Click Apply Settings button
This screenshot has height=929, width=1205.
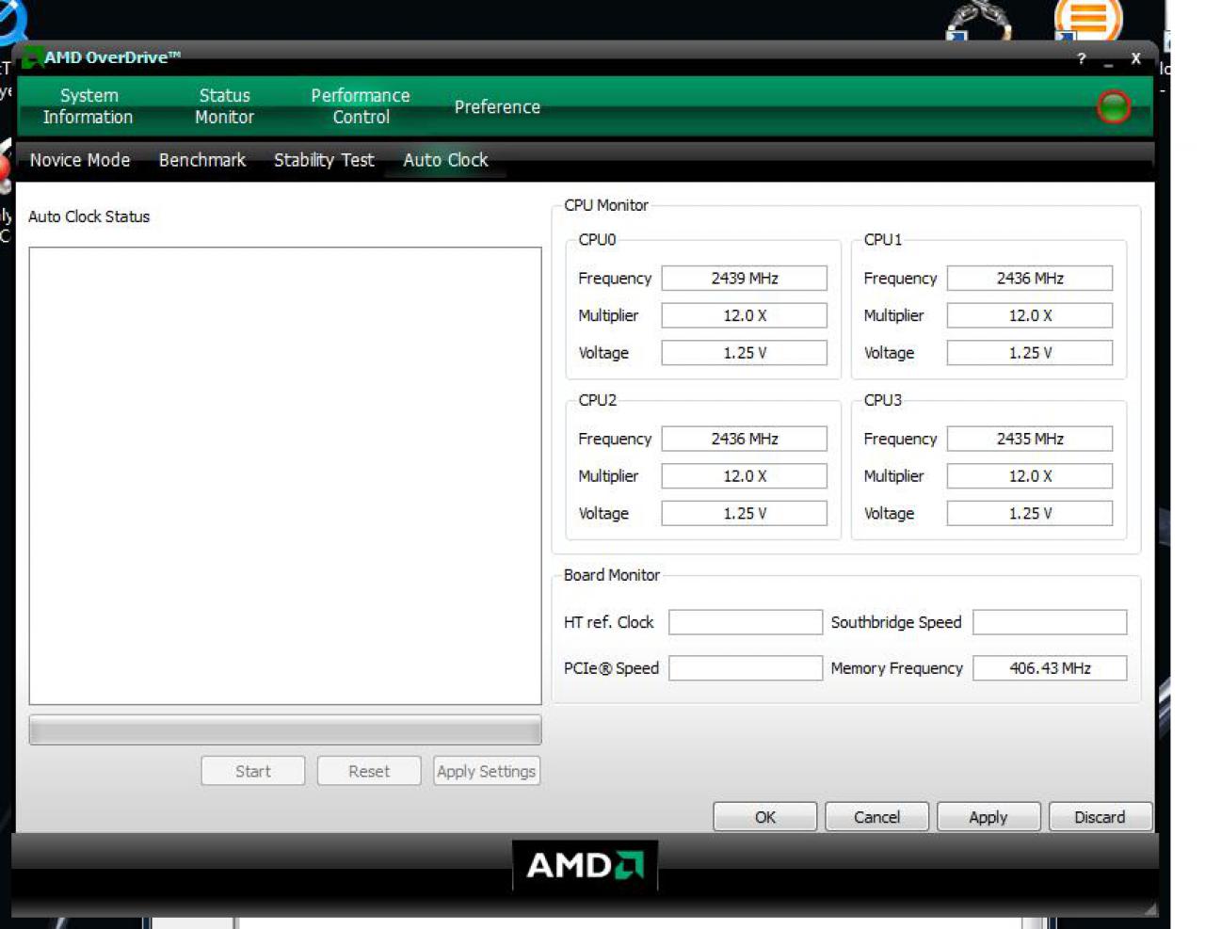(x=487, y=771)
